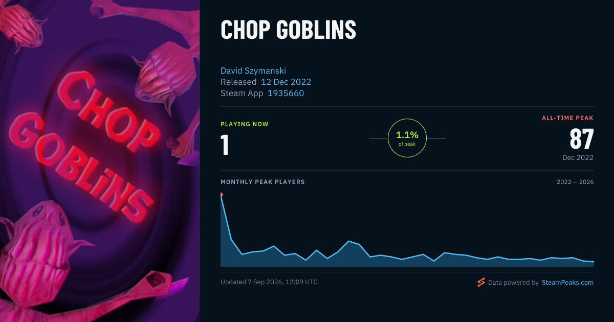Click the monthly peak players area chart
The width and height of the screenshot is (614, 322).
pyautogui.click(x=407, y=230)
